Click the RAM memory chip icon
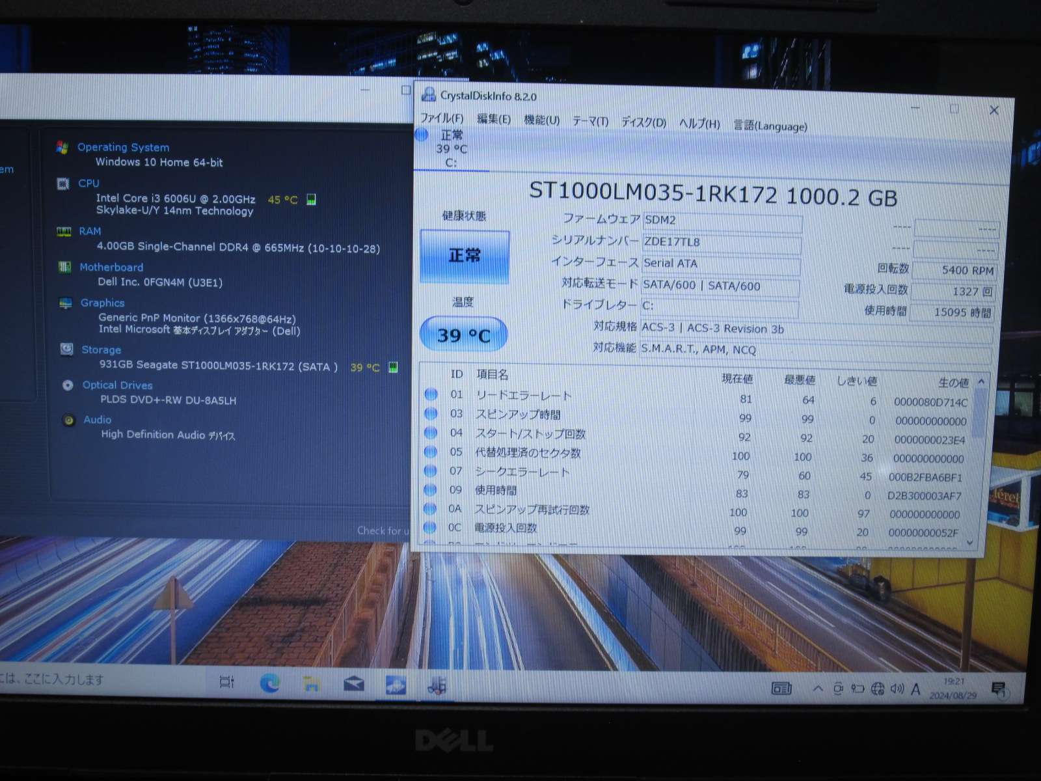The image size is (1041, 781). point(64,231)
